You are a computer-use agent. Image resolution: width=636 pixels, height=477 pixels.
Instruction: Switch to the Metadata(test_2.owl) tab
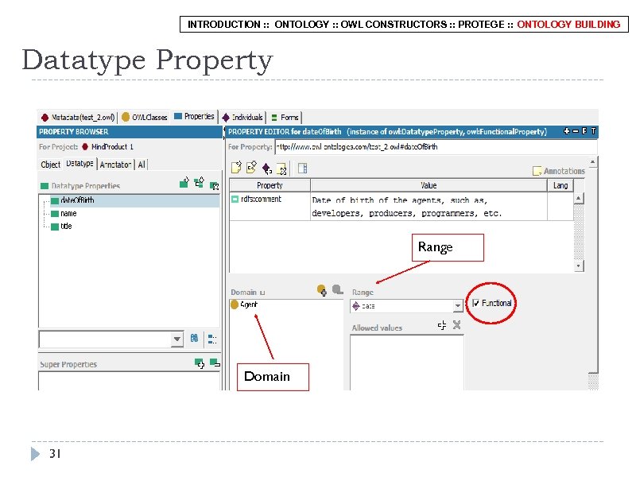click(78, 117)
